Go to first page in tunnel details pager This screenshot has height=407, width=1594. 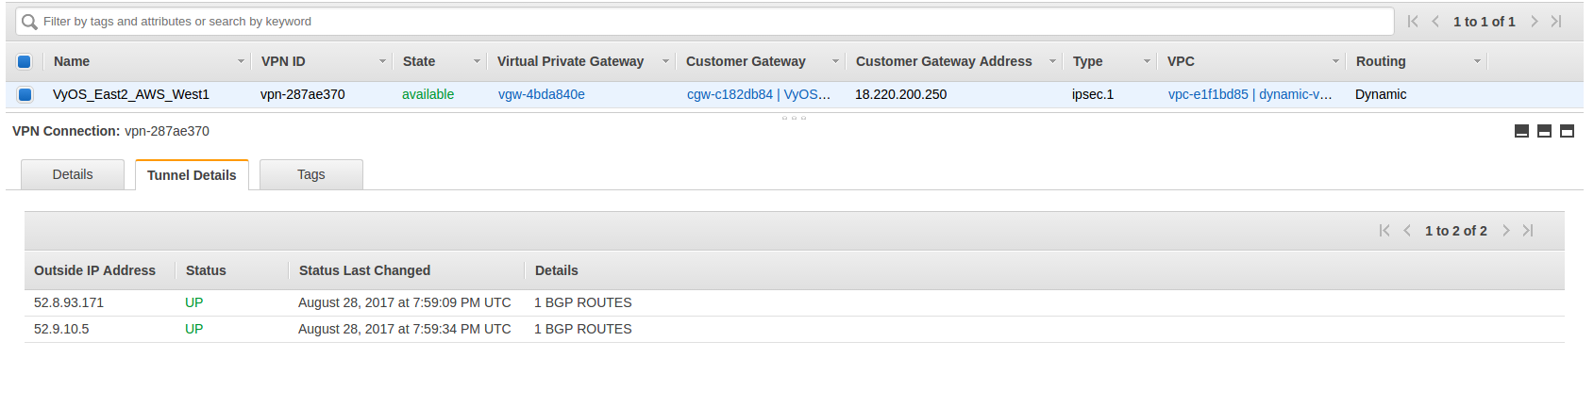coord(1384,231)
